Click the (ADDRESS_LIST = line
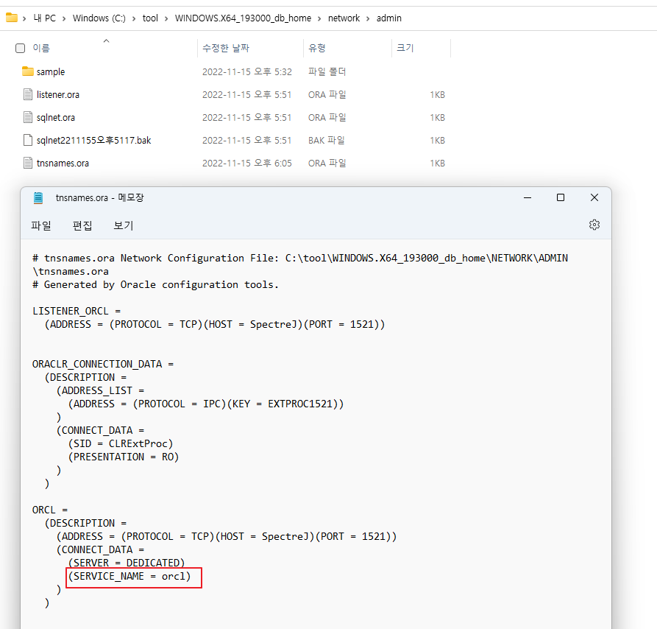Screen dimensions: 657x629 pyautogui.click(x=101, y=390)
